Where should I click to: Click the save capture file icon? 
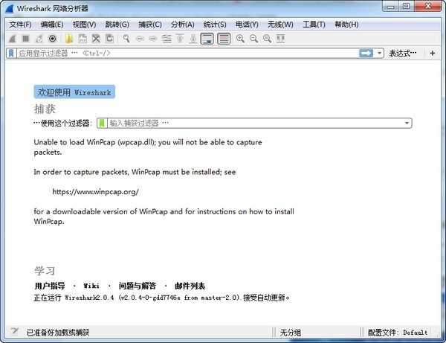pos(83,39)
